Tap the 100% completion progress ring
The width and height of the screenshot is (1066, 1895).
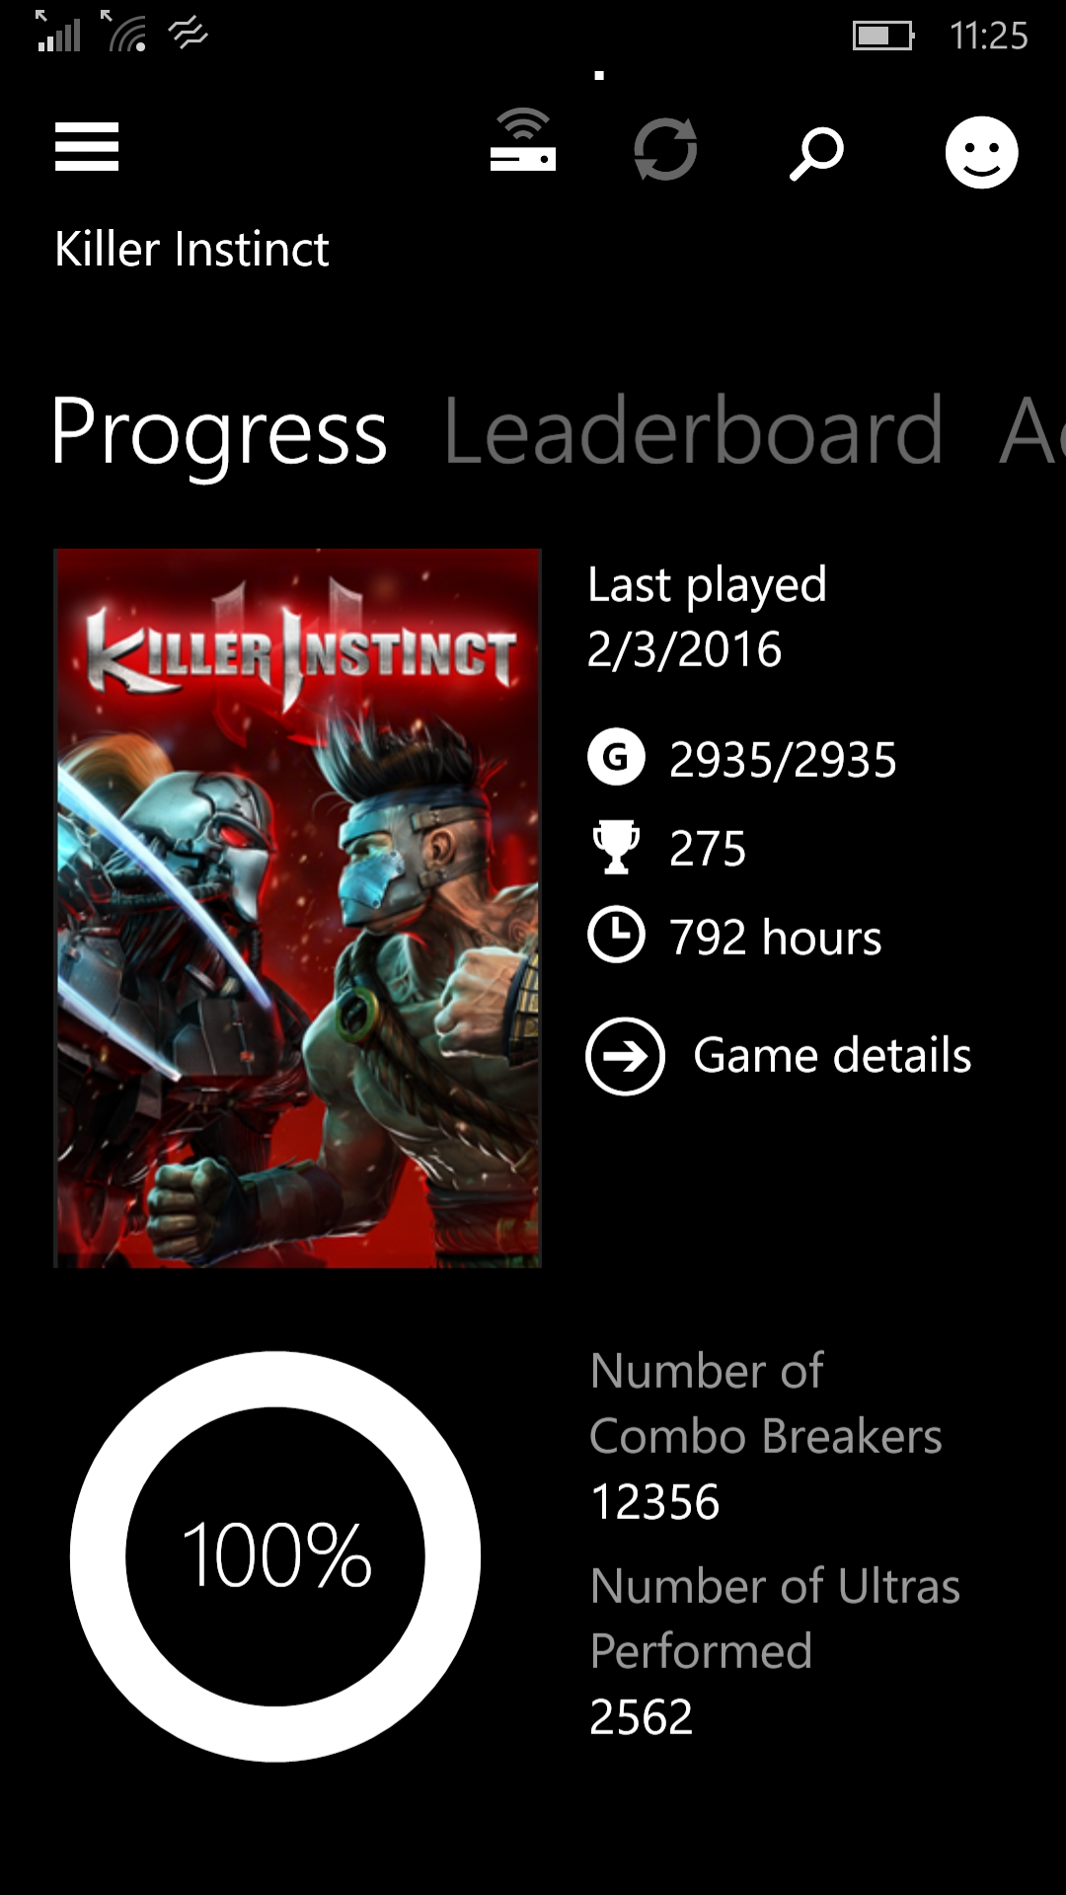pos(275,1556)
